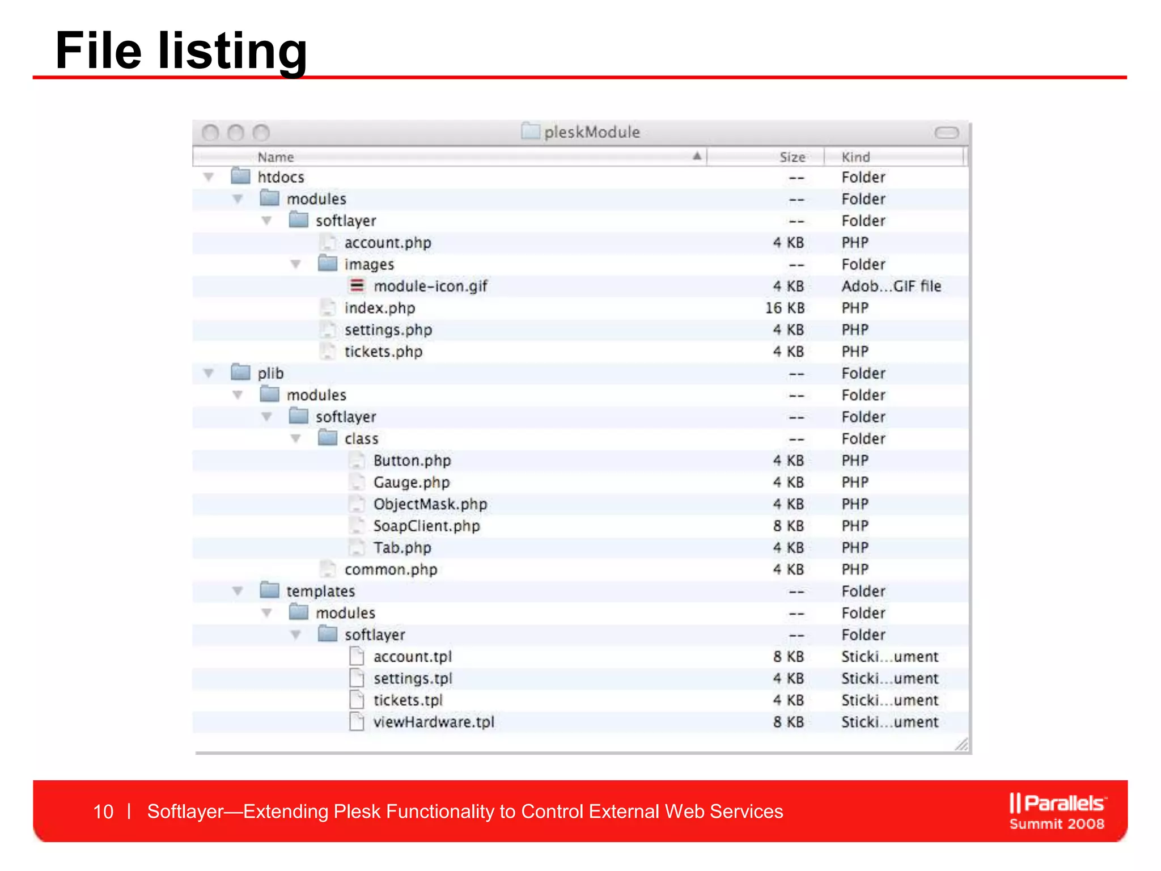The width and height of the screenshot is (1161, 871).
Task: Click the 16 KB size of index.php
Action: 785,308
